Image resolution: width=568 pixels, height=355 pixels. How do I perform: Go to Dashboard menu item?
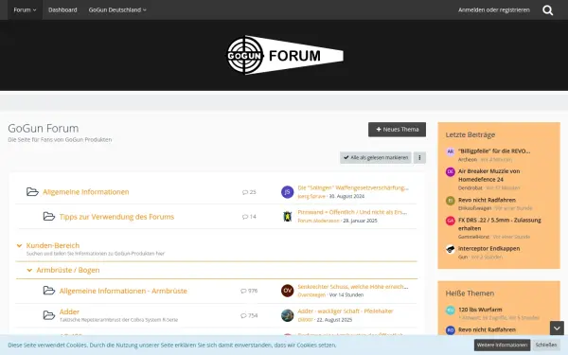pyautogui.click(x=62, y=9)
